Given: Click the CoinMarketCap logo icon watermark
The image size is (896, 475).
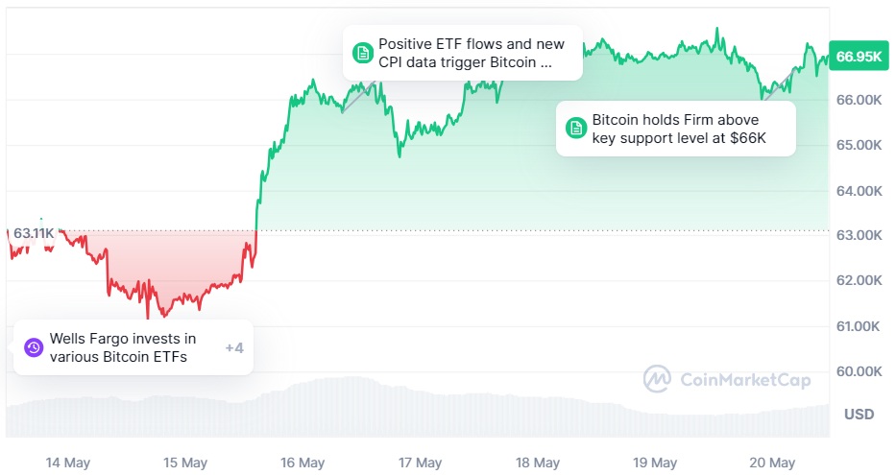Looking at the screenshot, I should coord(658,379).
